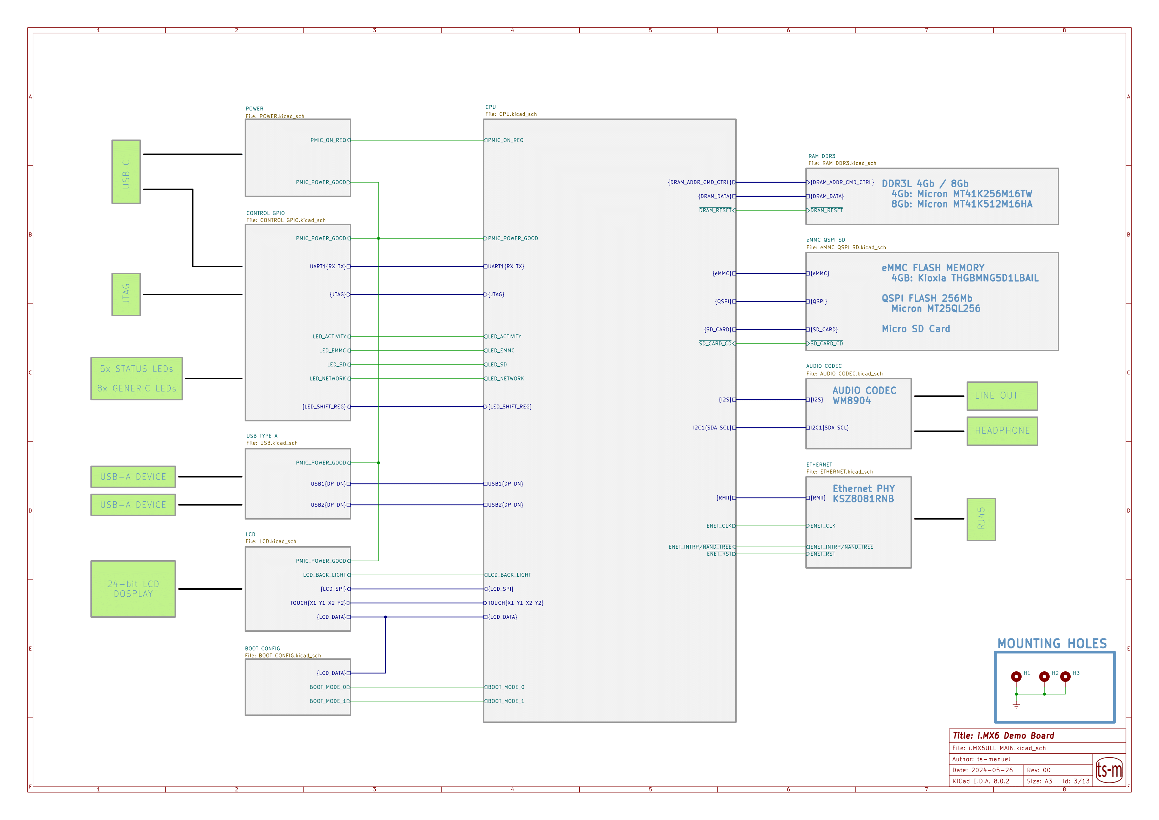
Task: Click LED_ACTIVITY pin on CONTROL GPIO sheet
Action: point(331,336)
